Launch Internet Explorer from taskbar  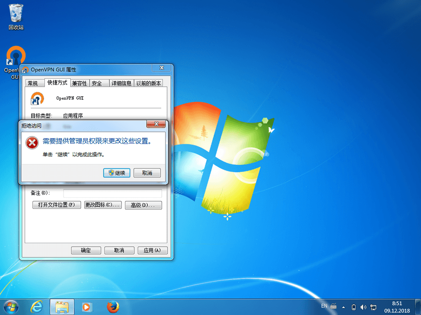click(36, 307)
